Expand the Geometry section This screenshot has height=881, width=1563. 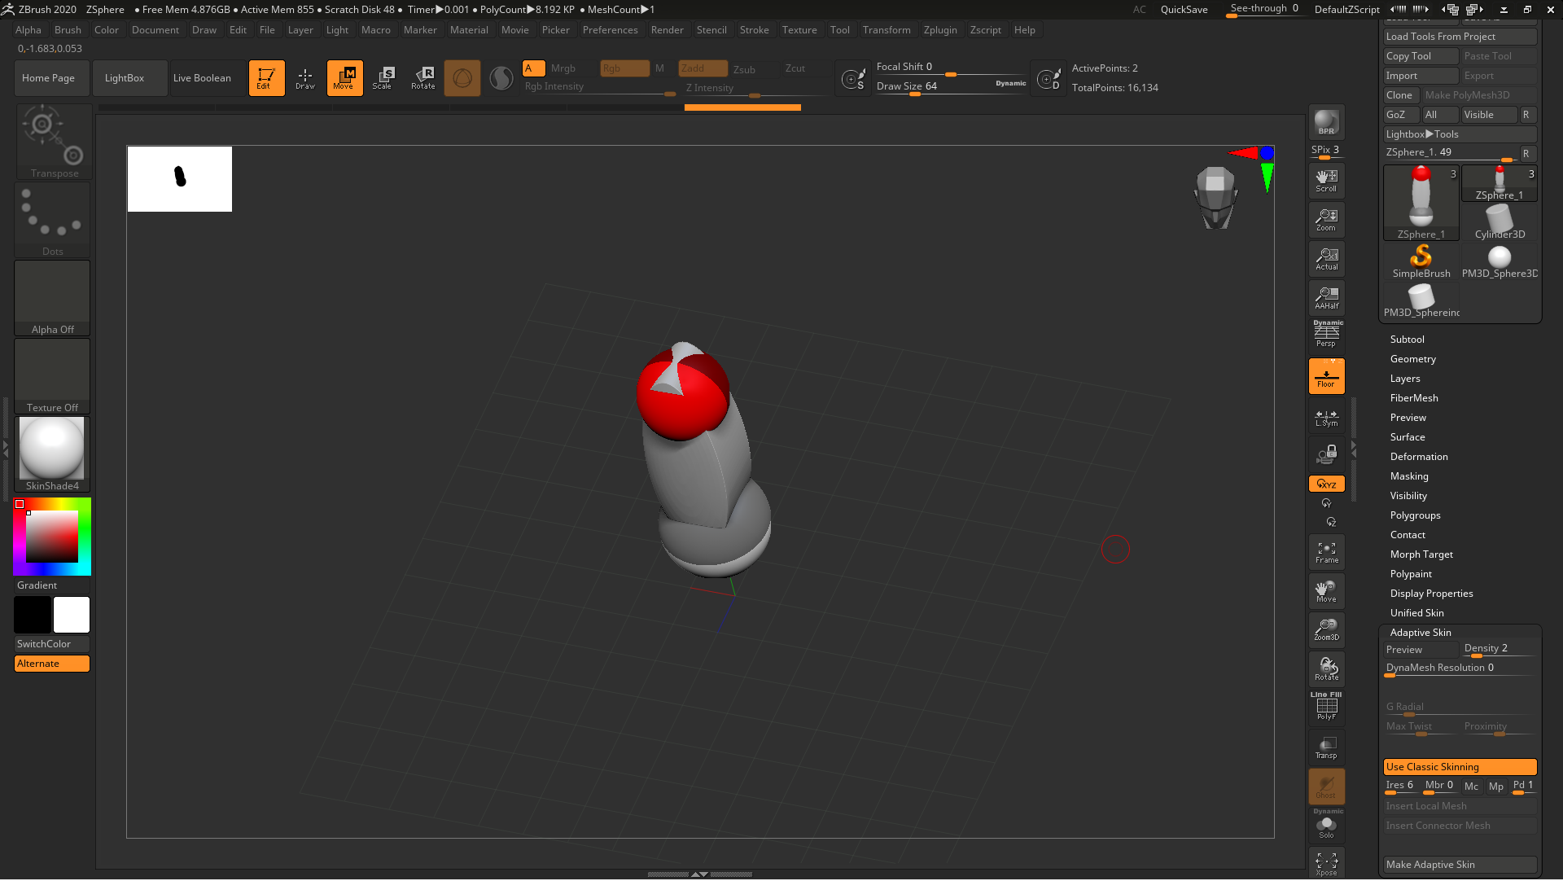pos(1413,359)
